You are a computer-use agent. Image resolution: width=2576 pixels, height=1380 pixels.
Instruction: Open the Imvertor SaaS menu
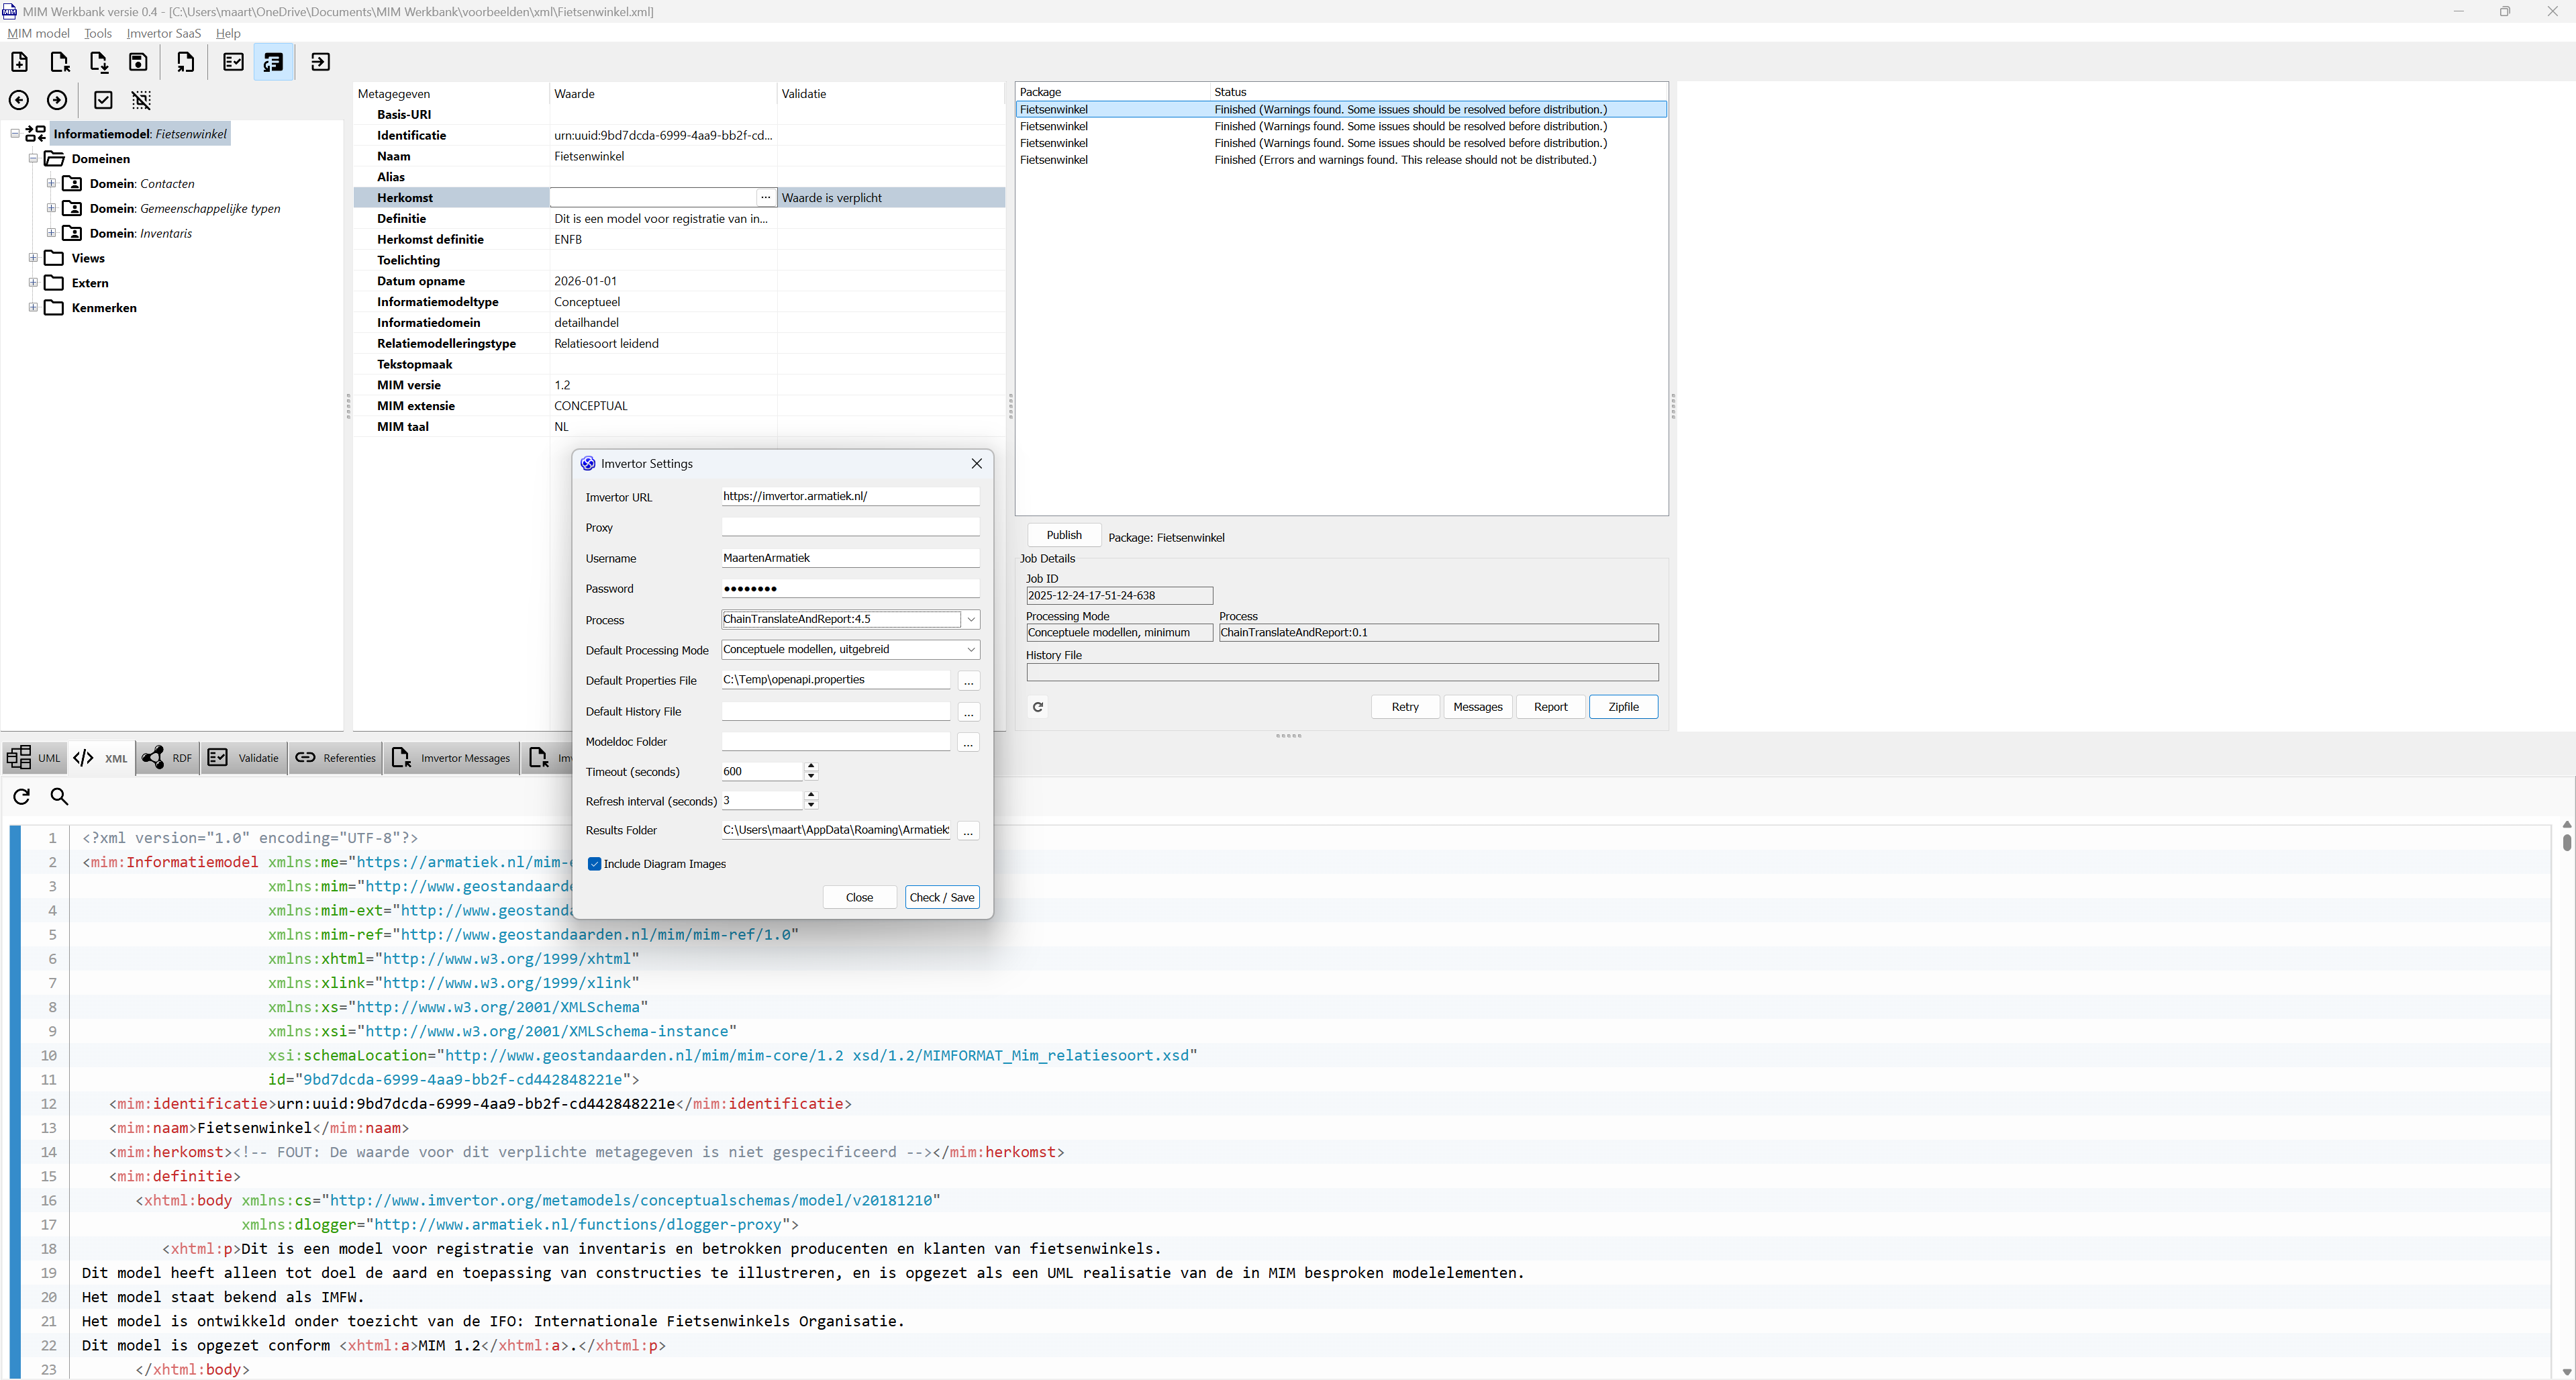pos(163,33)
